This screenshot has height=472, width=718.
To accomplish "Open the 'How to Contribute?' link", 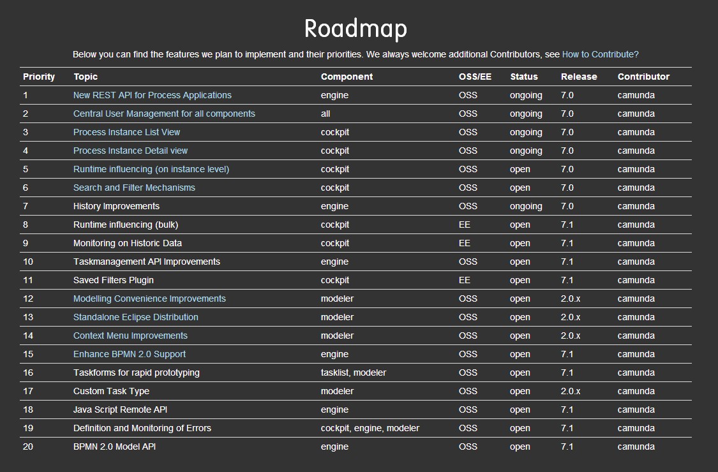I will [600, 55].
